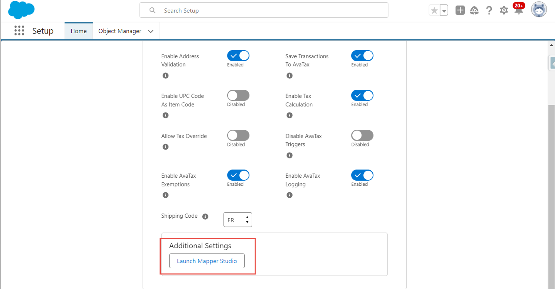Image resolution: width=555 pixels, height=289 pixels.
Task: Click info icon beside Shipping Code
Action: 205,217
